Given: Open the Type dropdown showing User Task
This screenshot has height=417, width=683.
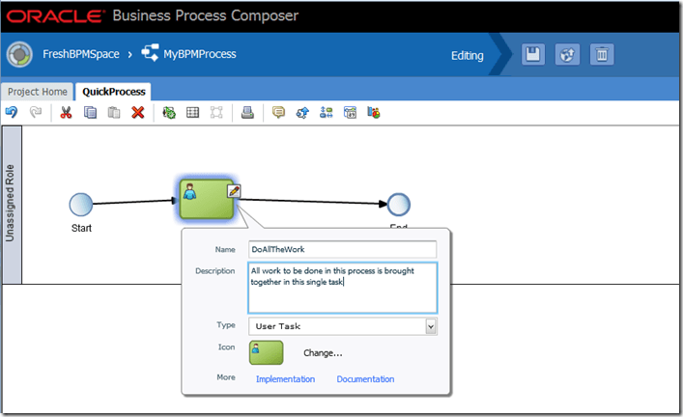Looking at the screenshot, I should [x=343, y=326].
